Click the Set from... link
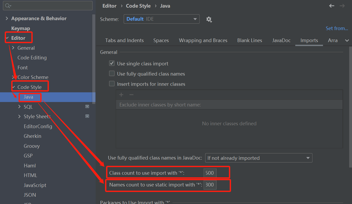 coord(337,28)
